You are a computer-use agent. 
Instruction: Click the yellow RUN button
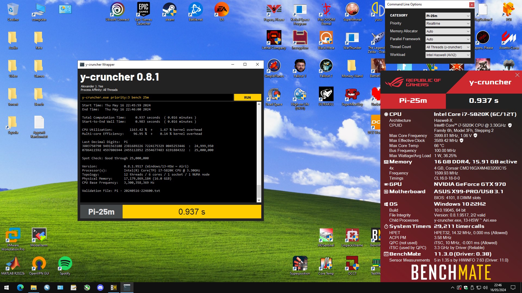tap(247, 97)
